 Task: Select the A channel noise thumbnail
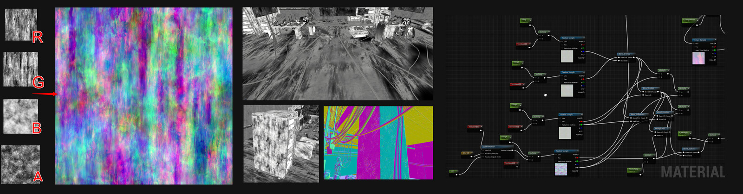(20, 164)
